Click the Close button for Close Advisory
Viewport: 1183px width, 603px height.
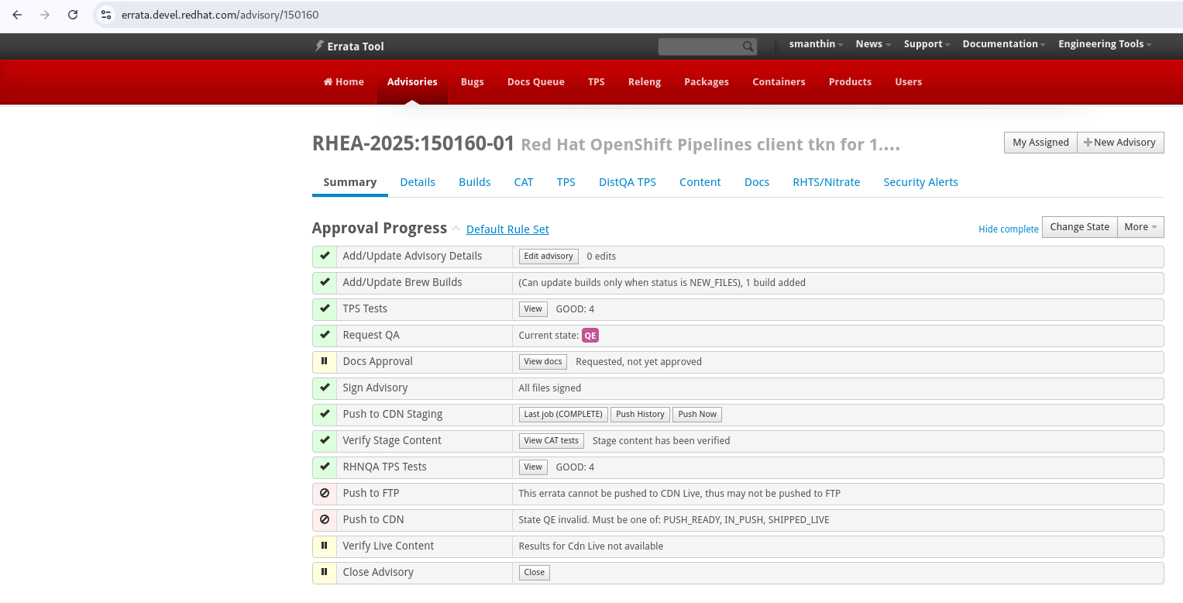pyautogui.click(x=535, y=572)
